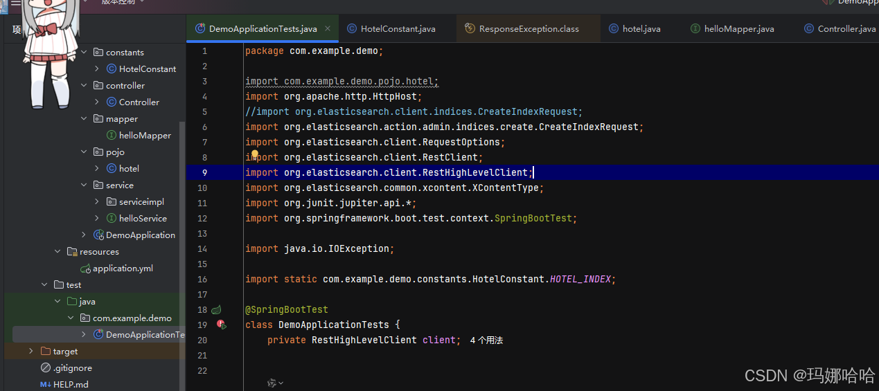Select the java folder under test
The width and height of the screenshot is (879, 391).
(x=87, y=301)
